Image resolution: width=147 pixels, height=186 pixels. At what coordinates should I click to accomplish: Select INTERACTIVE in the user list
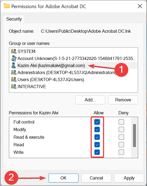tap(32, 87)
